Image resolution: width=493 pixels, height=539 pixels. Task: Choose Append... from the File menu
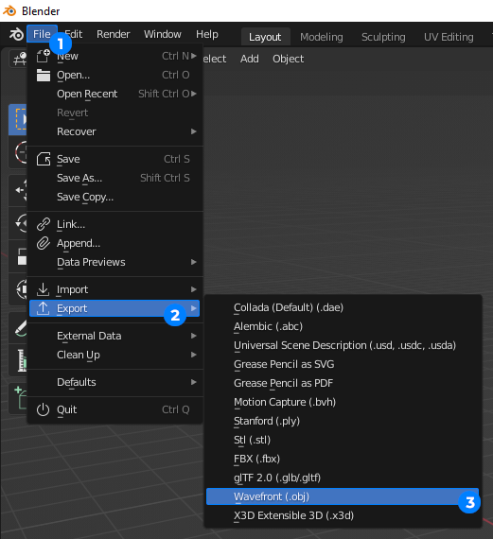coord(114,243)
